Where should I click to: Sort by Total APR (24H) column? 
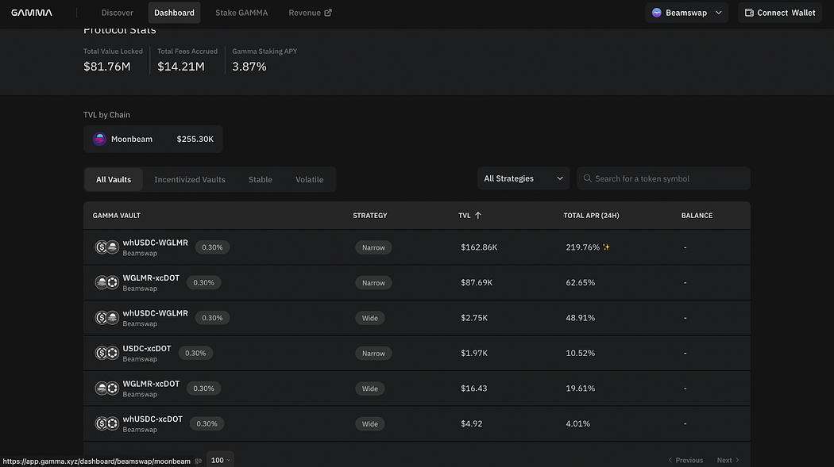(592, 216)
